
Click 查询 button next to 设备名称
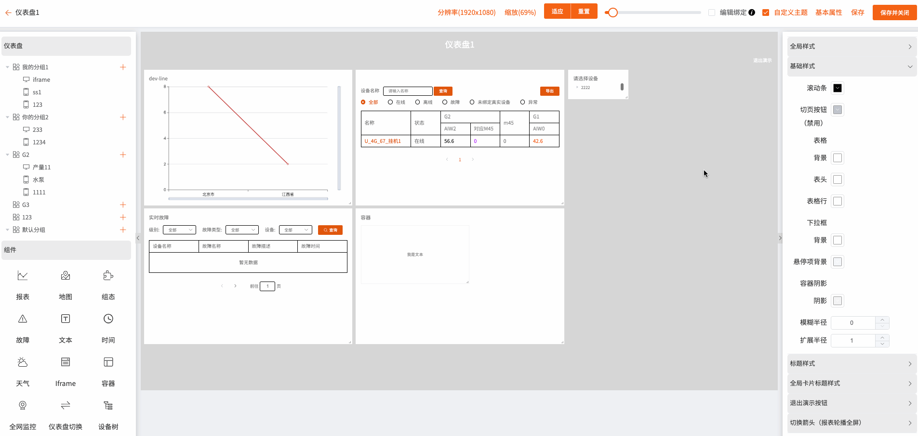443,91
